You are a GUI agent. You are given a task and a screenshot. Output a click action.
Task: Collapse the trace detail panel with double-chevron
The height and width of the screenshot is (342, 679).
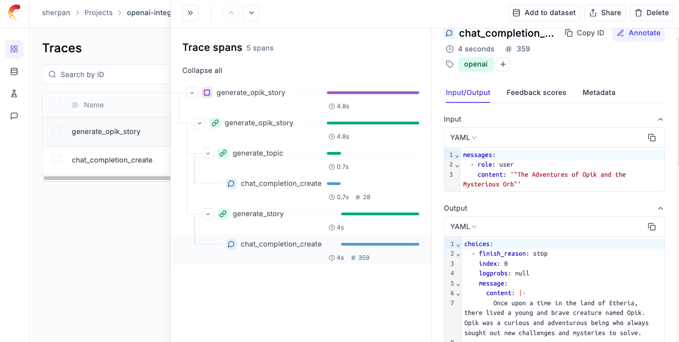pos(190,13)
